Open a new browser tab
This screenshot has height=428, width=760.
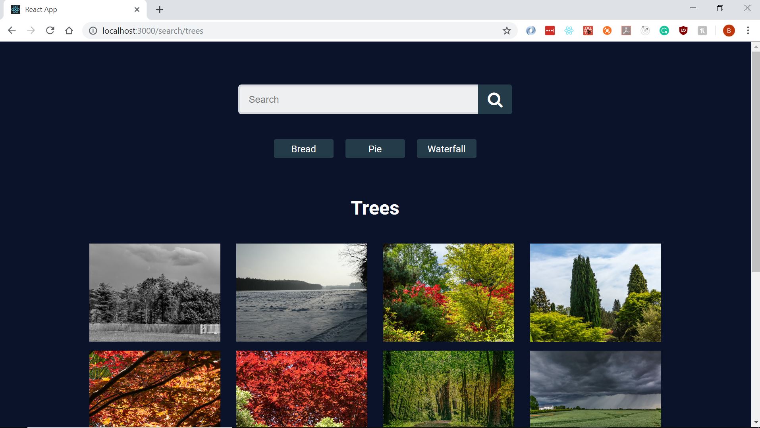click(160, 10)
